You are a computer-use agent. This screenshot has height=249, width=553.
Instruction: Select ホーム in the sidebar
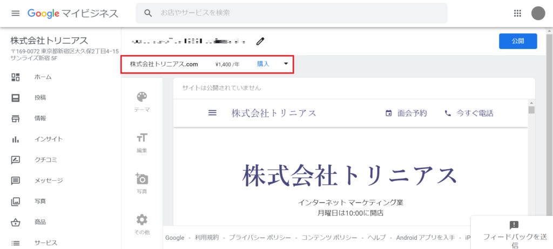(43, 77)
